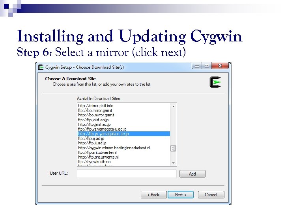This screenshot has height=213, width=284.
Task: Minimize the Cygwin Setup window
Action: (x=197, y=66)
